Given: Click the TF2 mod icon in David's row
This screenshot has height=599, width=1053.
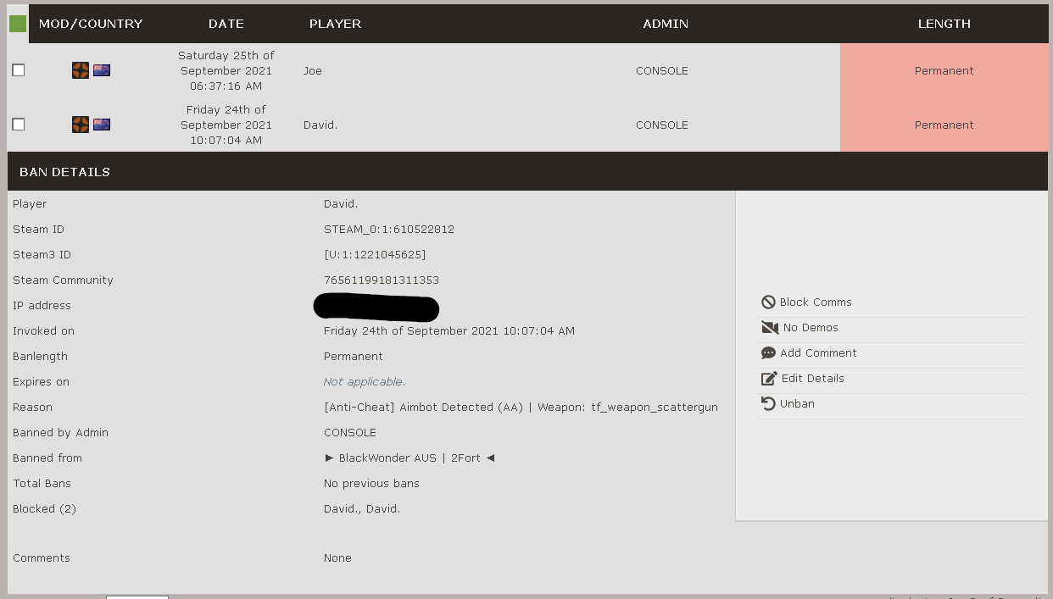Looking at the screenshot, I should point(81,125).
